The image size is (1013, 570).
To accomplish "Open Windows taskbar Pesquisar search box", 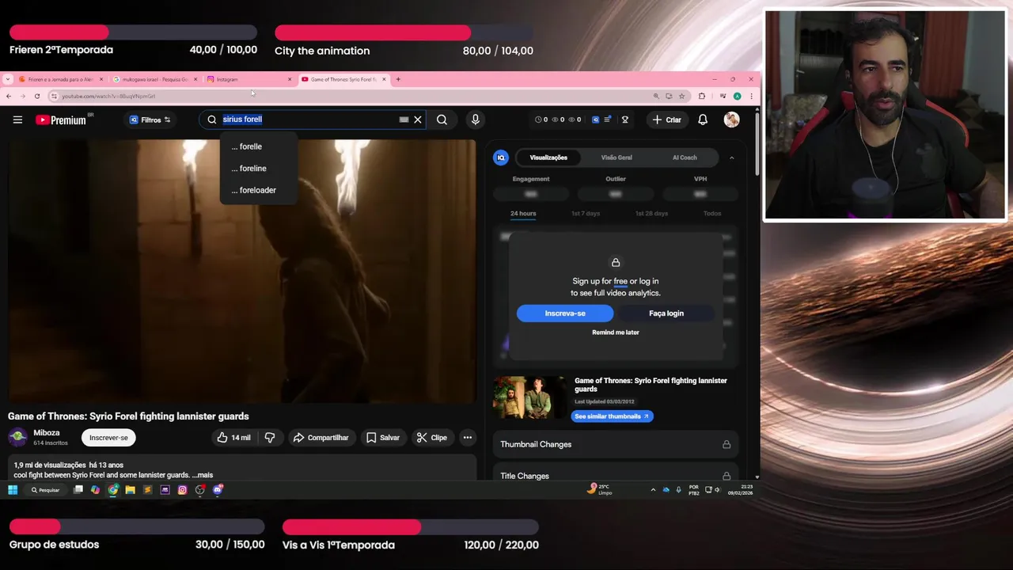I will [46, 490].
